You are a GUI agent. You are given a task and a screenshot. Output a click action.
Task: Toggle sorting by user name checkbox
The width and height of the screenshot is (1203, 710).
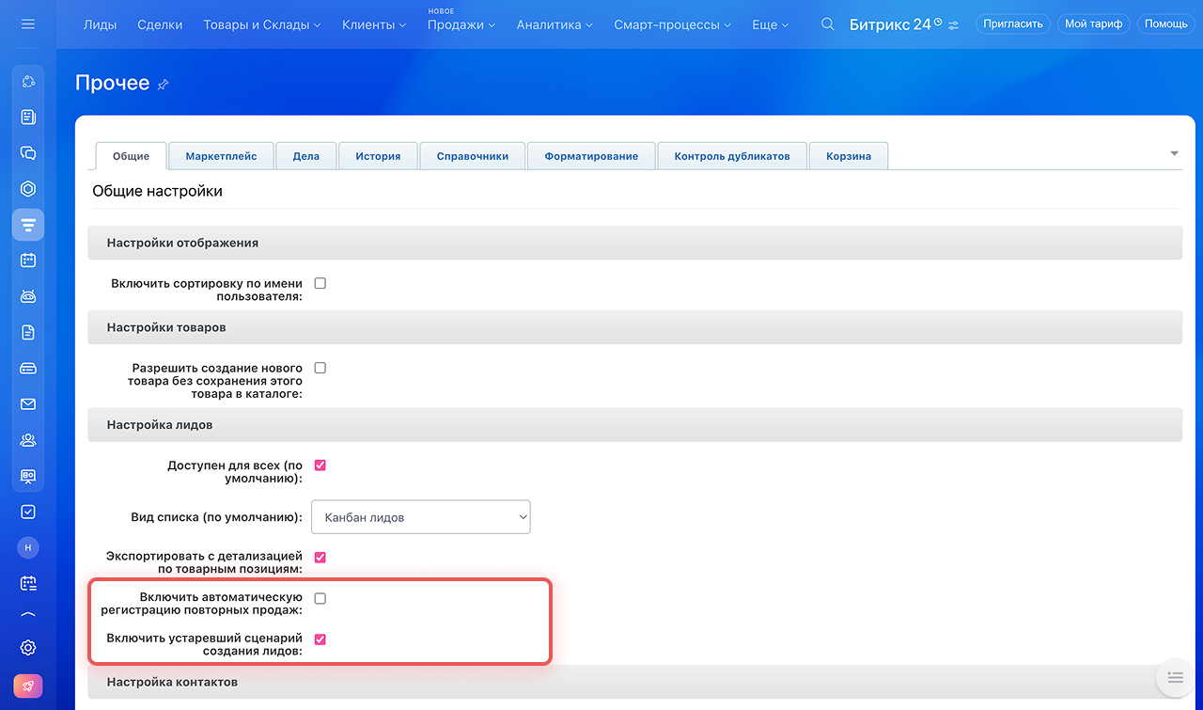pos(320,283)
